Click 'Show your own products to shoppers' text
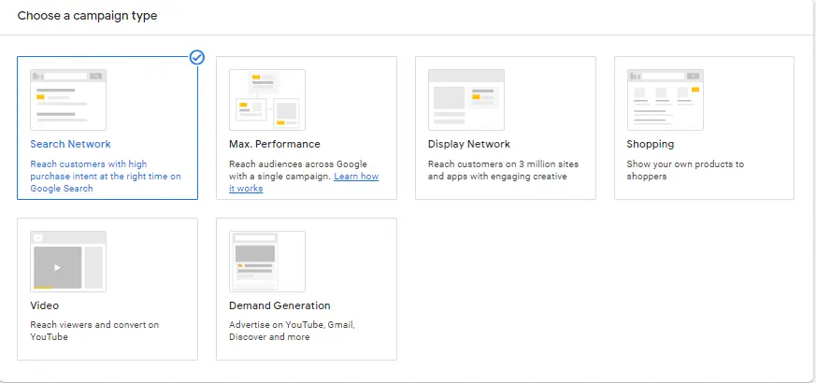Screen dimensions: 816x383 pyautogui.click(x=685, y=170)
